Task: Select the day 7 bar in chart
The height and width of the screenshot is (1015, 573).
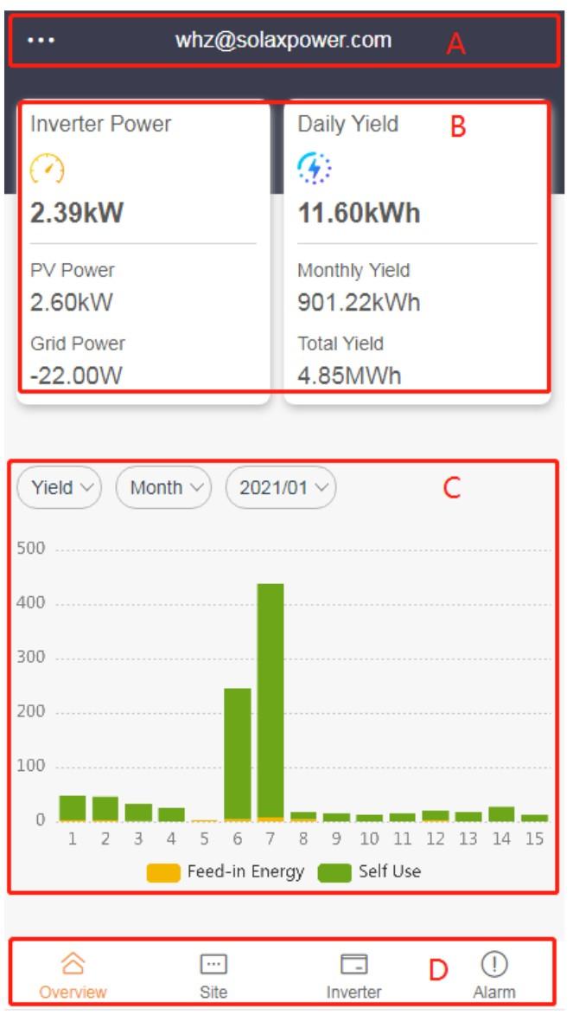Action: (x=271, y=703)
